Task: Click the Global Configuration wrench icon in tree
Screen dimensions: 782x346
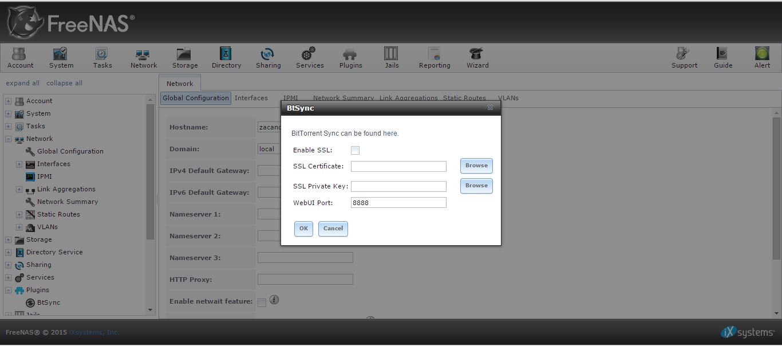Action: point(30,151)
